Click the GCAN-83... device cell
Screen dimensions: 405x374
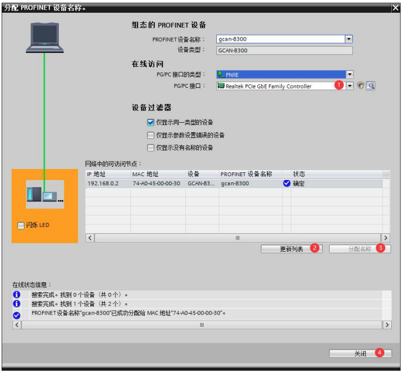pos(202,183)
